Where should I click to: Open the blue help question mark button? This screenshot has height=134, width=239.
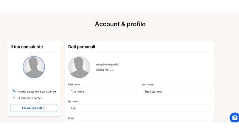pos(234,118)
